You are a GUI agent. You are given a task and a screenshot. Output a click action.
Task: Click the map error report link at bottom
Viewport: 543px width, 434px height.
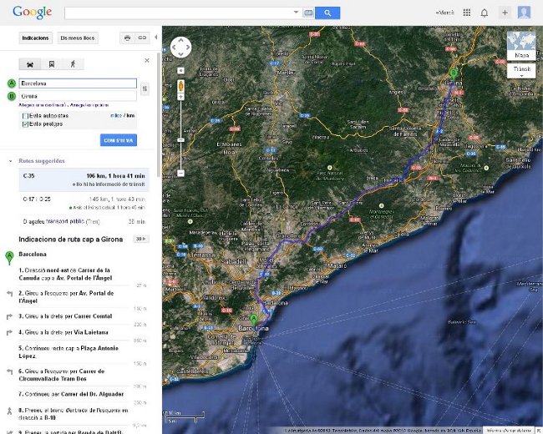tap(509, 431)
